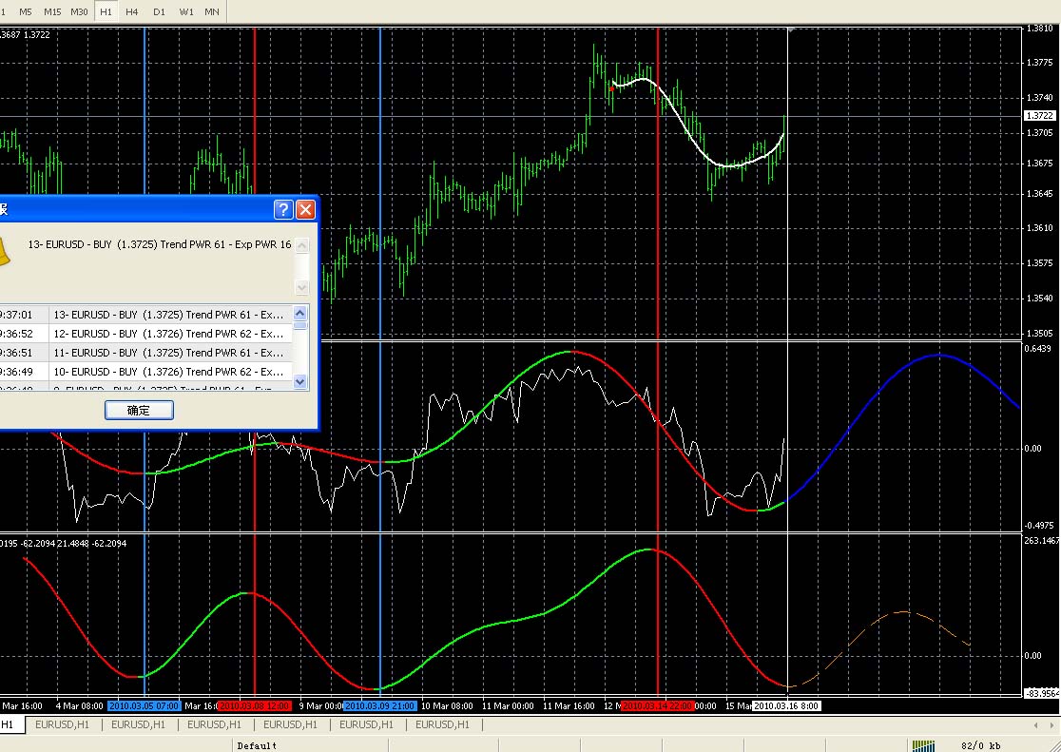Toggle the H1 timeframe button
This screenshot has height=752, width=1061.
pos(106,11)
